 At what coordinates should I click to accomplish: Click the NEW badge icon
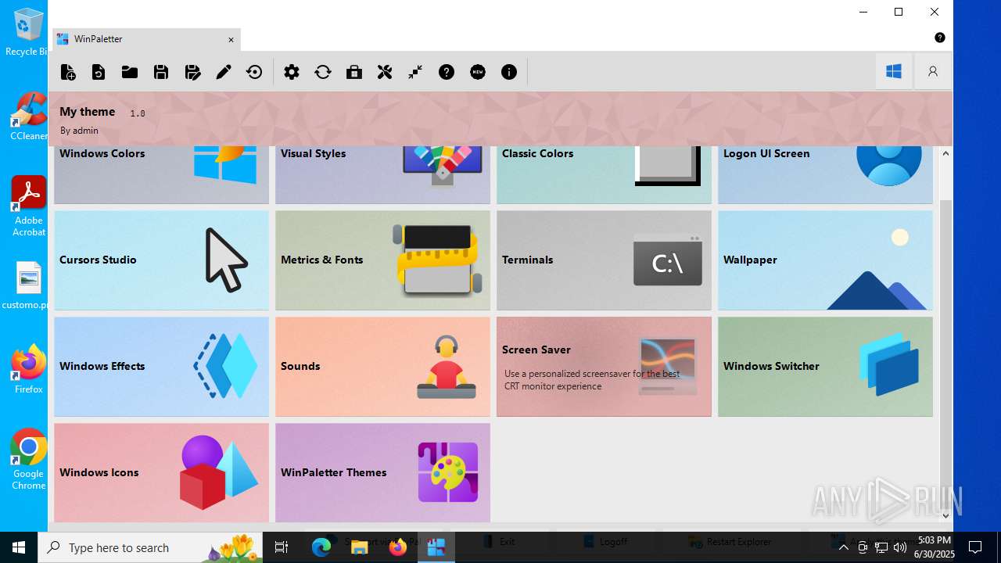pos(478,72)
